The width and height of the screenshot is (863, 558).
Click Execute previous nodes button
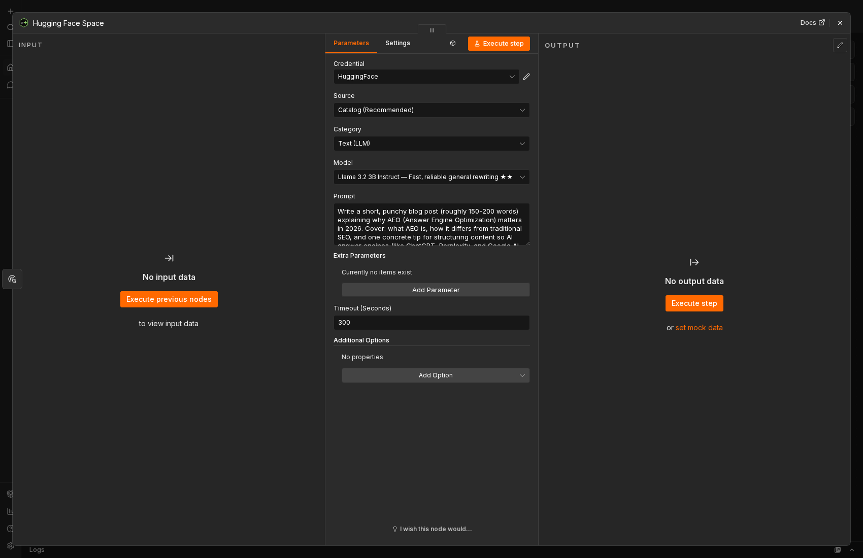[169, 299]
